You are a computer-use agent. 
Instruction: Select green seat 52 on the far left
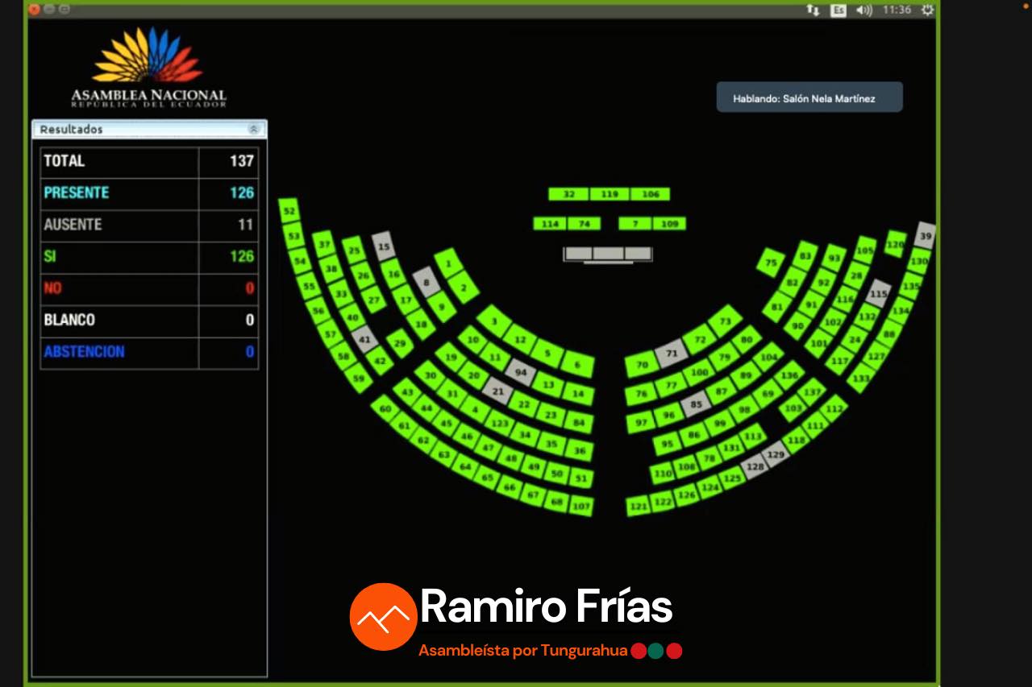pos(289,211)
